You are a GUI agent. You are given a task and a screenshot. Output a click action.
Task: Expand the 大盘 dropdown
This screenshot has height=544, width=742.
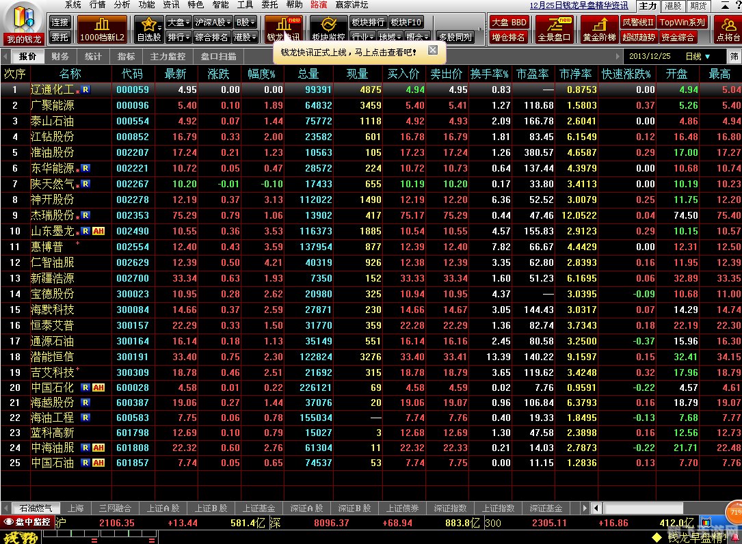click(178, 22)
